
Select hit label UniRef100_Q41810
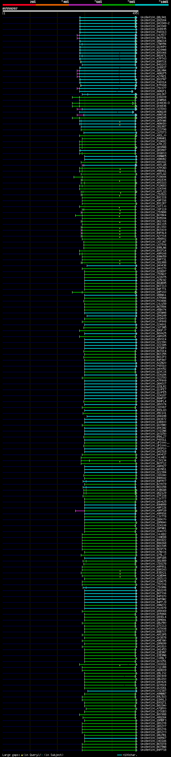[x=153, y=647]
